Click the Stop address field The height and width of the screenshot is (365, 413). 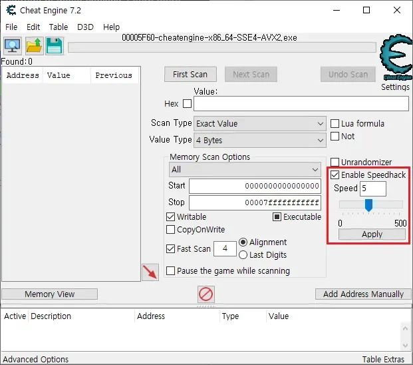coord(255,202)
